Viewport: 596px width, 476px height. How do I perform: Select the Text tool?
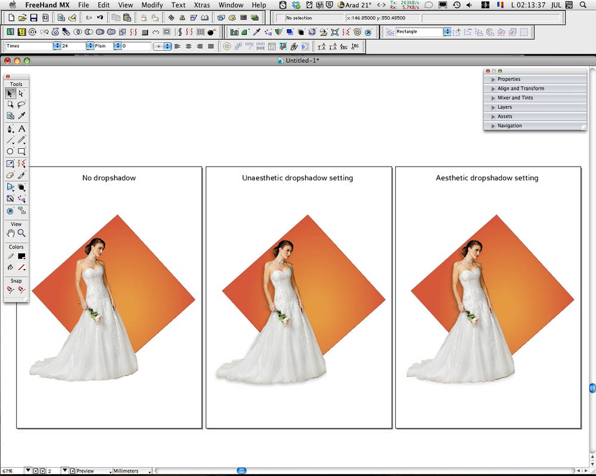21,129
